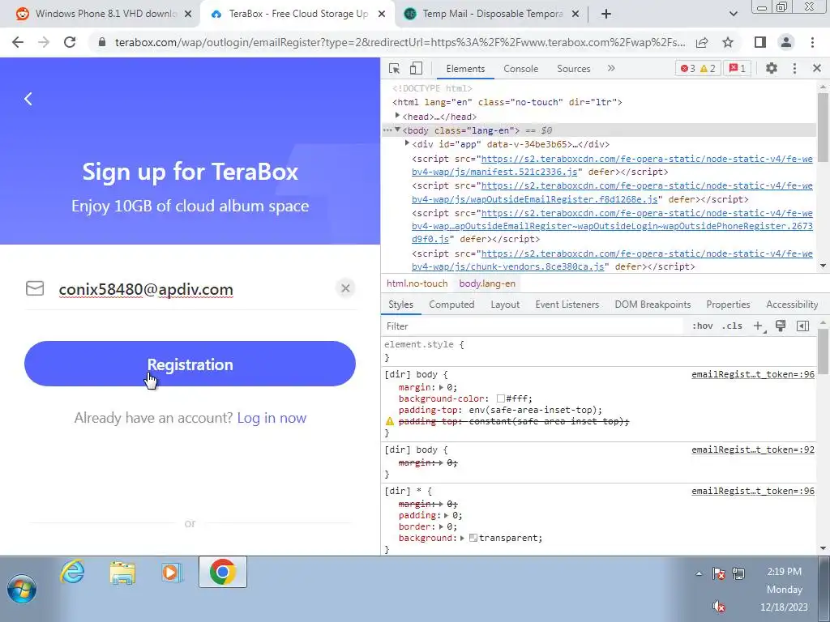Viewport: 830px width, 622px height.
Task: Select the element inspector tool in DevTools
Action: coord(395,68)
